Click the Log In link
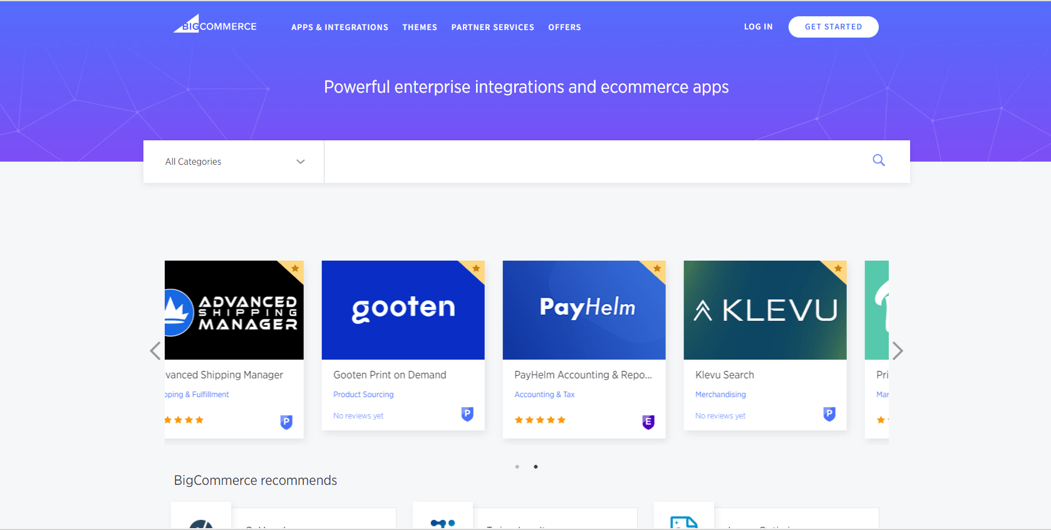 [758, 27]
